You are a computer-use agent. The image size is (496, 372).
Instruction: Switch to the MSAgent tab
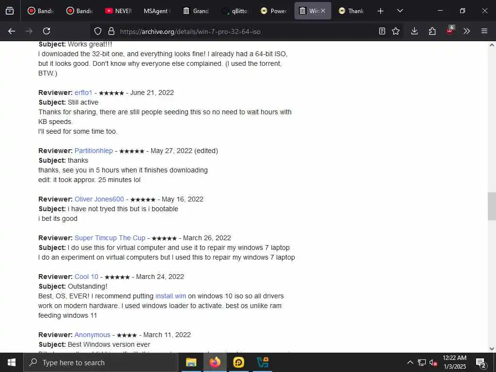[x=157, y=11]
